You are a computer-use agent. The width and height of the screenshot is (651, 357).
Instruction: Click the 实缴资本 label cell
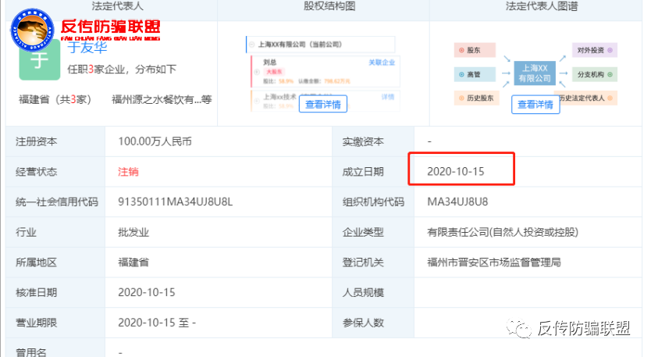[373, 141]
